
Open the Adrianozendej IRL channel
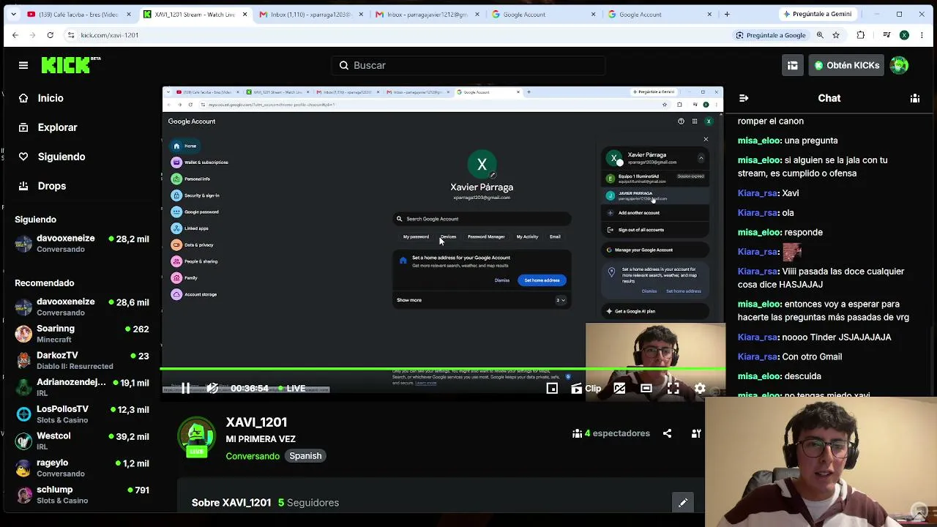coord(82,387)
